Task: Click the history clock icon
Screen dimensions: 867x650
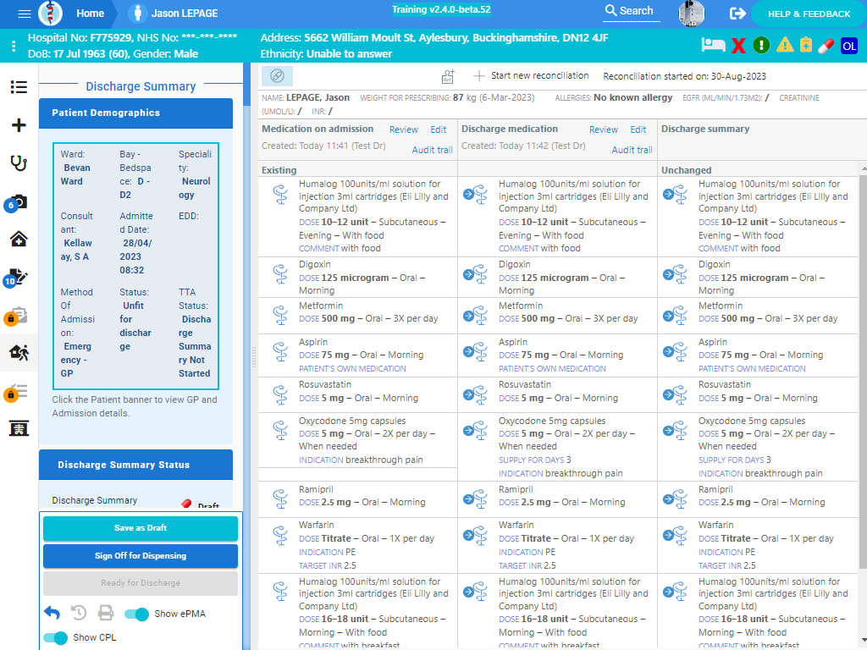Action: pos(79,613)
